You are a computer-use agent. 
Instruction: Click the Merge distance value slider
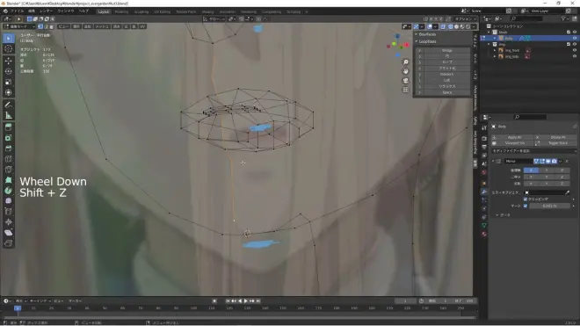[549, 206]
